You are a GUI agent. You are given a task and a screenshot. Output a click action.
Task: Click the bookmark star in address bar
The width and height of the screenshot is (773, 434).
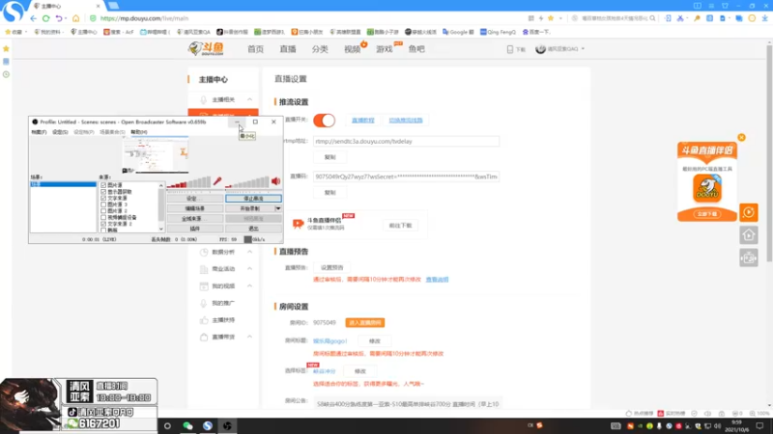point(551,18)
